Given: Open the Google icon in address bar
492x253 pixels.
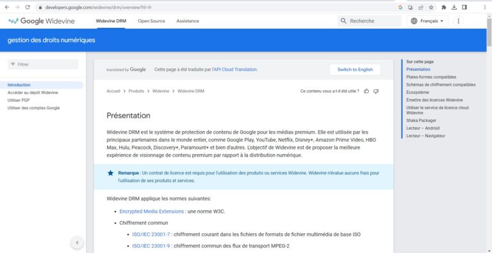Looking at the screenshot, I should [x=400, y=7].
